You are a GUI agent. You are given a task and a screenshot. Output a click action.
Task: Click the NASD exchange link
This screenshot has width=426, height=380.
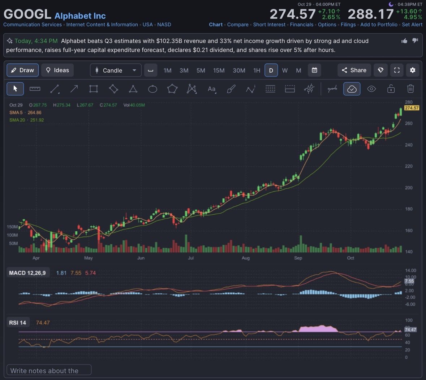(x=164, y=25)
